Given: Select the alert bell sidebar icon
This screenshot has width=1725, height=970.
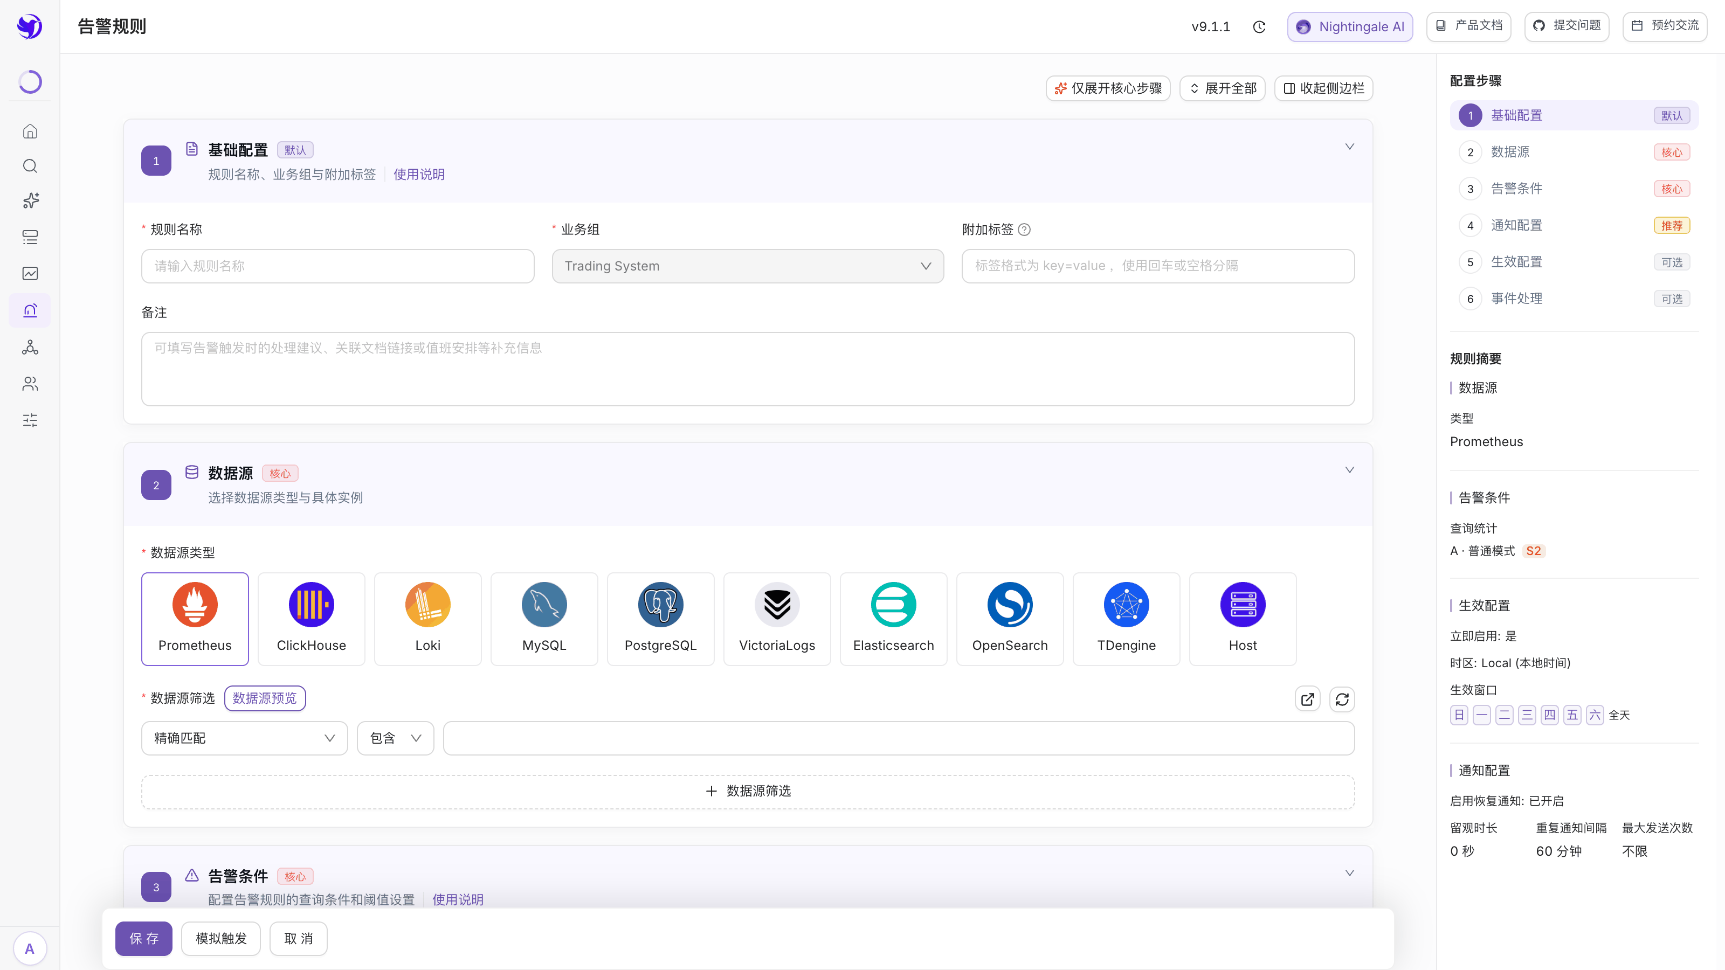Looking at the screenshot, I should tap(30, 310).
